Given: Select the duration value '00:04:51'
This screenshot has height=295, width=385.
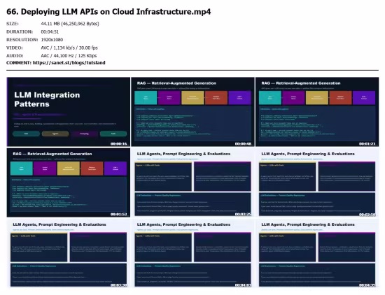Looking at the screenshot, I should click(50, 31).
